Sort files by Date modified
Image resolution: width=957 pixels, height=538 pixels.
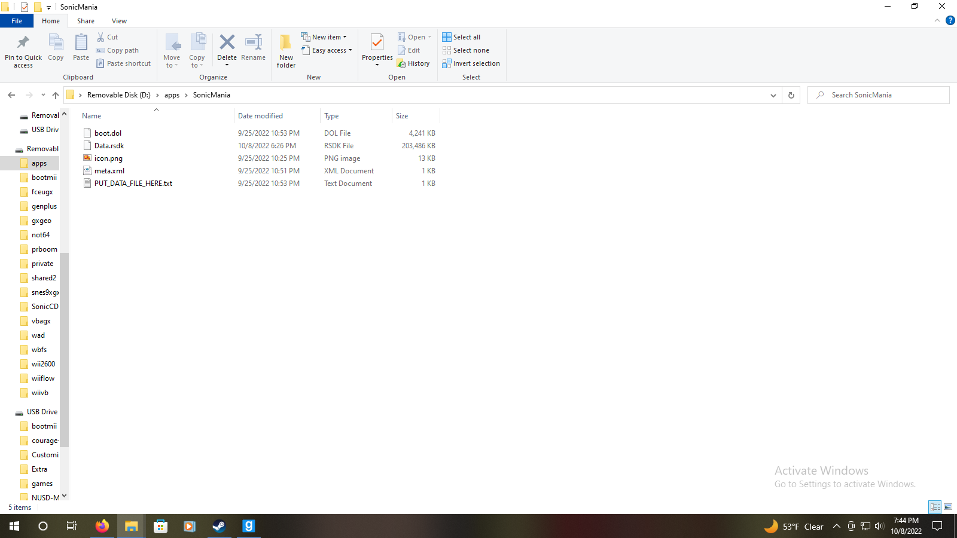pos(277,116)
